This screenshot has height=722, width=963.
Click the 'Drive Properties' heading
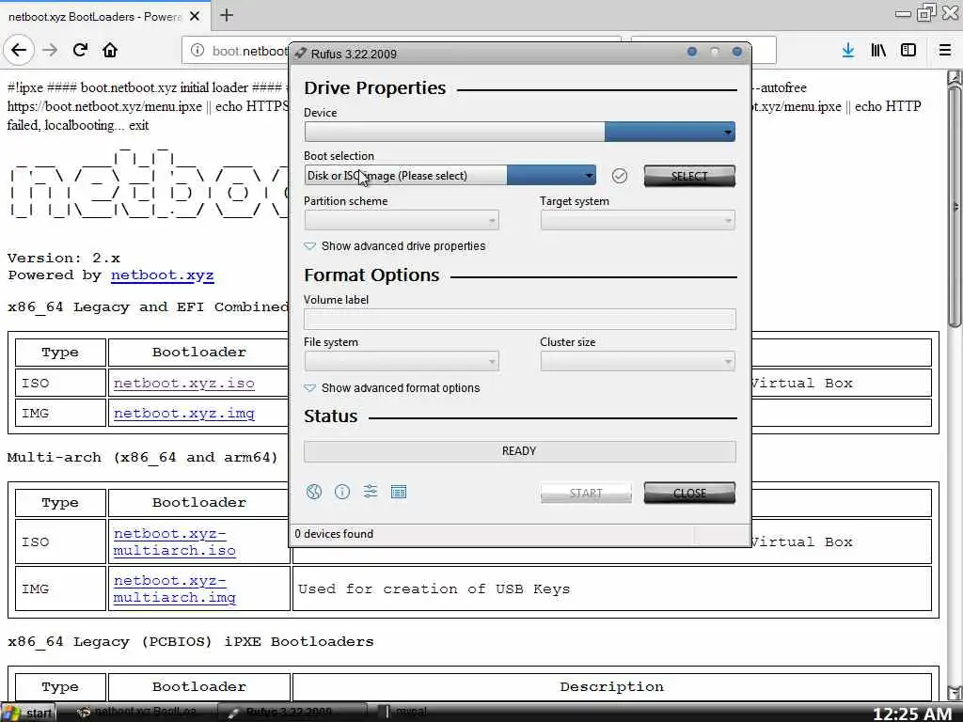coord(374,87)
